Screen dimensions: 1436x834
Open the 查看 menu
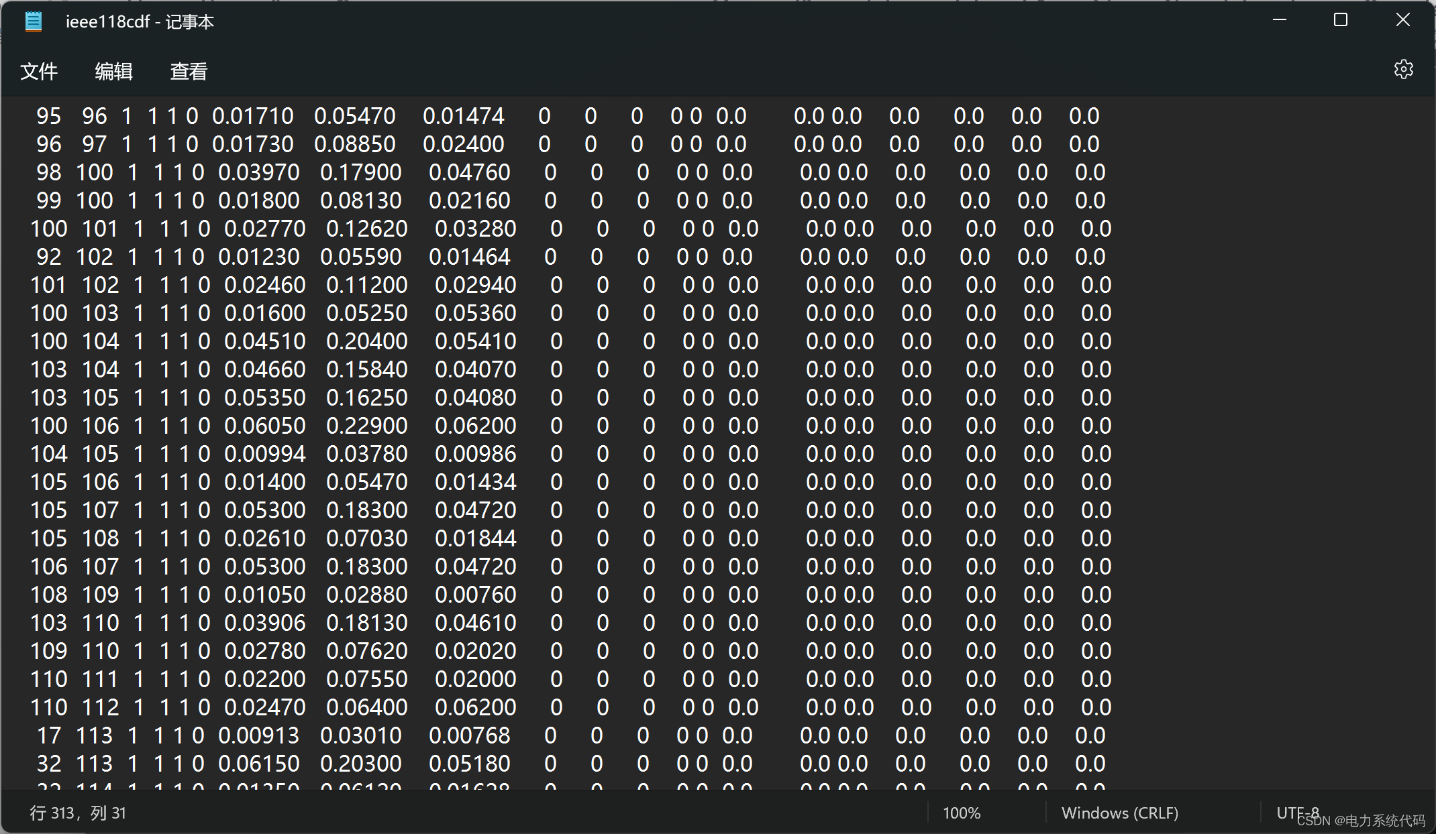click(x=189, y=71)
